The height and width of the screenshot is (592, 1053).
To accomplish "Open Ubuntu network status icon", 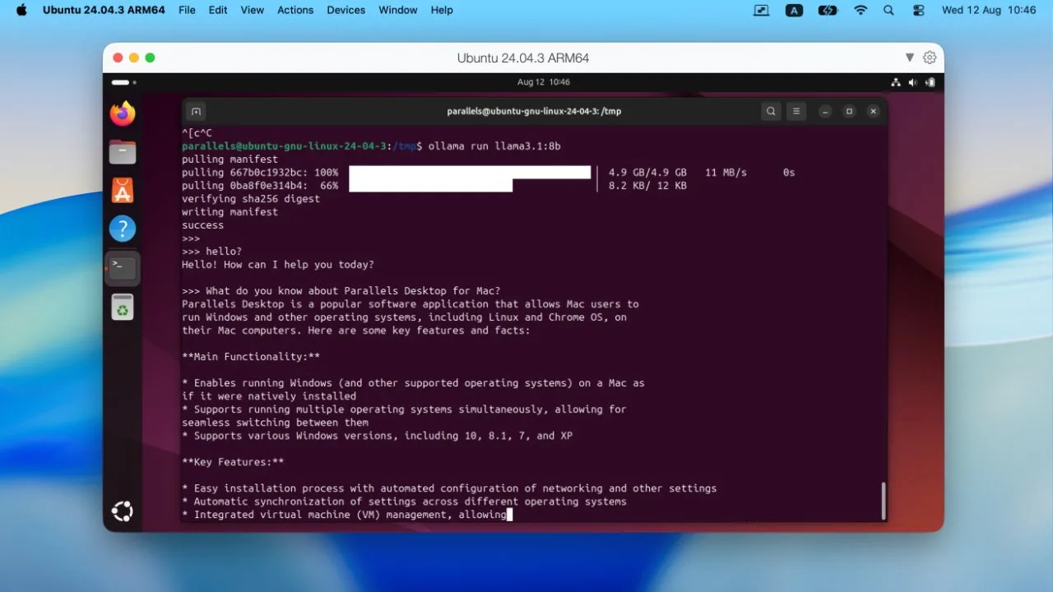I will [896, 82].
